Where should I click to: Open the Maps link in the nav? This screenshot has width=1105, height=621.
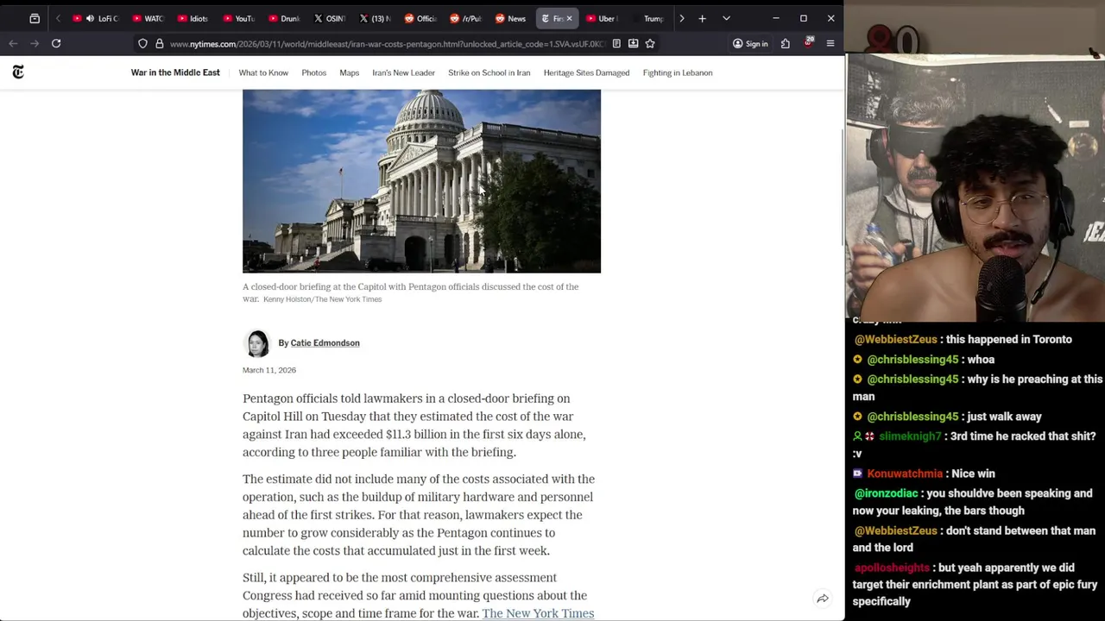coord(350,72)
